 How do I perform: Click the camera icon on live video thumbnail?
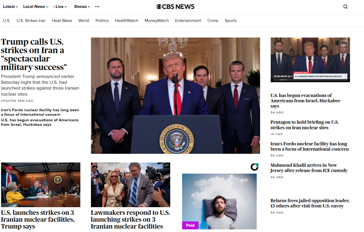tap(344, 43)
